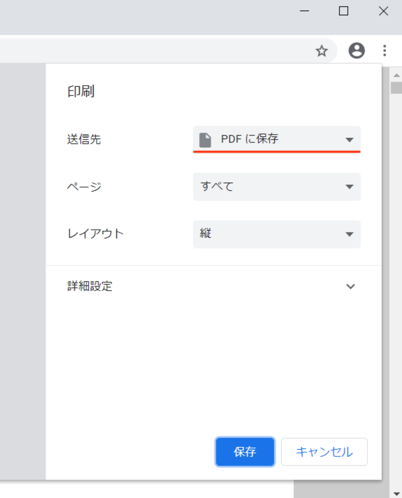This screenshot has width=402, height=498.
Task: Click the scrollbar down arrow
Action: (397, 493)
